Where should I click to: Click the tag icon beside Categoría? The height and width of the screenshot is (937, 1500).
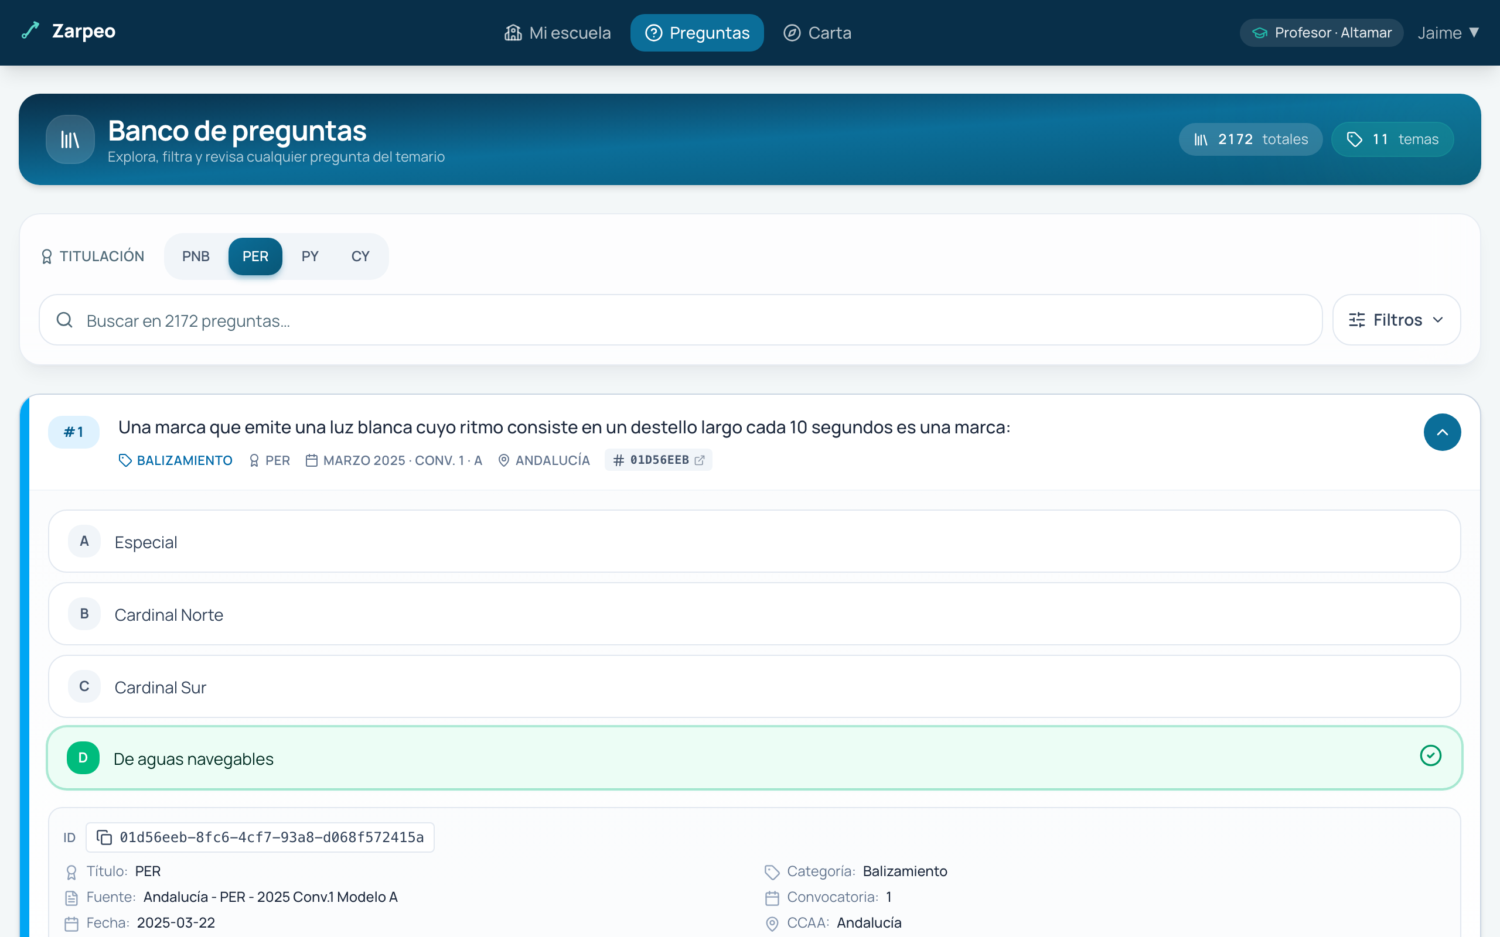pos(772,872)
